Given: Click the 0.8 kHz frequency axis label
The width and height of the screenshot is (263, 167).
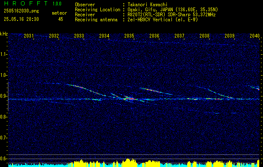Looking at the screenshot, I should tap(3, 117).
